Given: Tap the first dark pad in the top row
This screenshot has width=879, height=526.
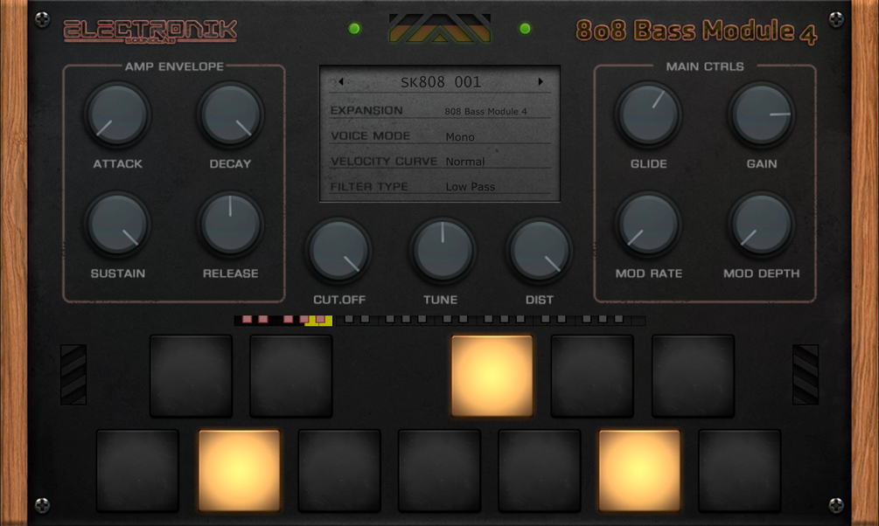Looking at the screenshot, I should [x=191, y=376].
